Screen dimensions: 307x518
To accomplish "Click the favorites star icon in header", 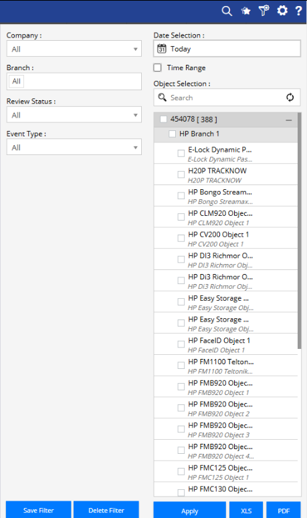I will pyautogui.click(x=245, y=11).
